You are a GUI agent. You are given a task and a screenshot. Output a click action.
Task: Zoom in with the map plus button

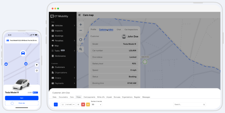point(81,25)
